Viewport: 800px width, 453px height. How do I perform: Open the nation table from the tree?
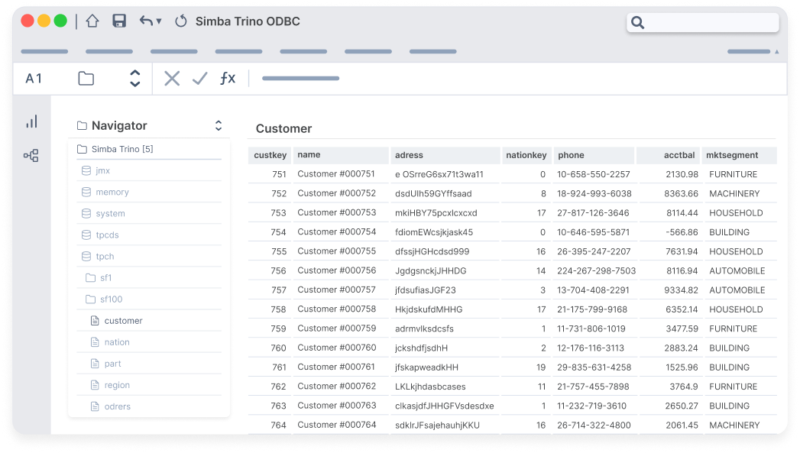[116, 341]
